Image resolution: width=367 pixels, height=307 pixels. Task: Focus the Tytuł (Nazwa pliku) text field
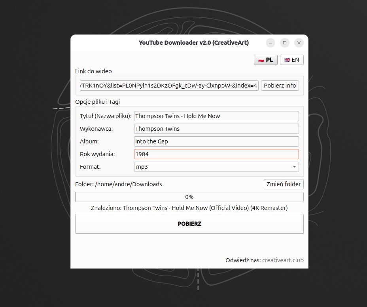click(x=216, y=116)
